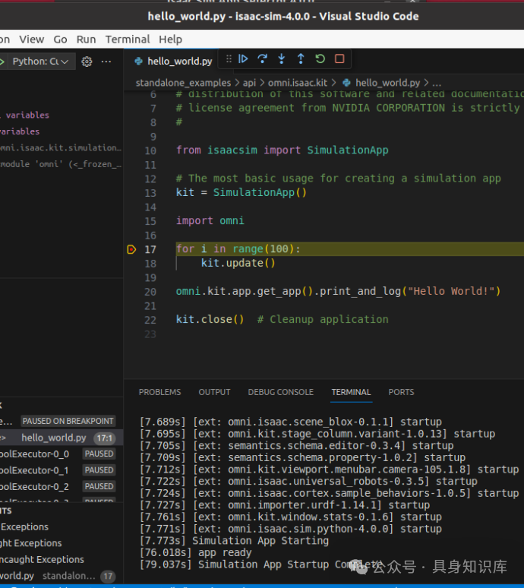This screenshot has width=524, height=588.
Task: Select hello_world.py frame in call stack
Action: 53,438
